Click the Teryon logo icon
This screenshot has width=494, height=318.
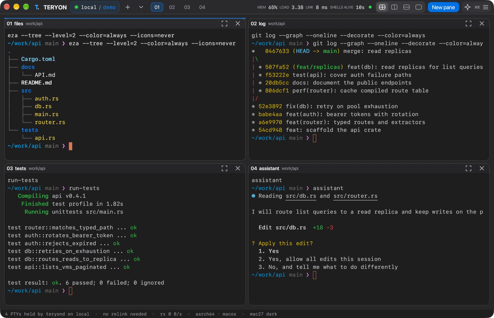pos(37,7)
